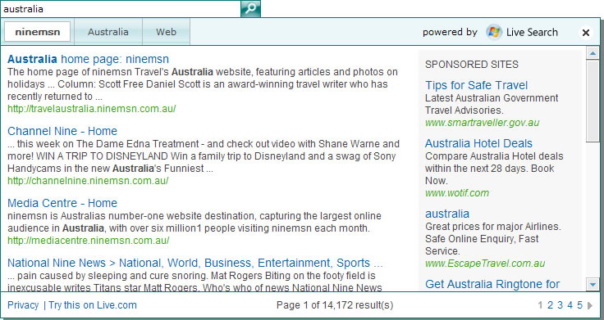Click the results scrollbar thumb

(593, 101)
